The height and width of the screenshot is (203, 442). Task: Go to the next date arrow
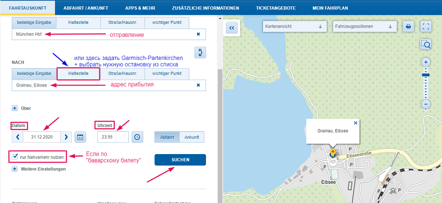[x=66, y=137]
